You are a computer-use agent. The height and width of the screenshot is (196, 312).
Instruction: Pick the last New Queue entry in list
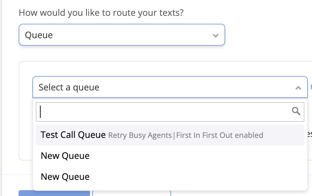coord(65,177)
